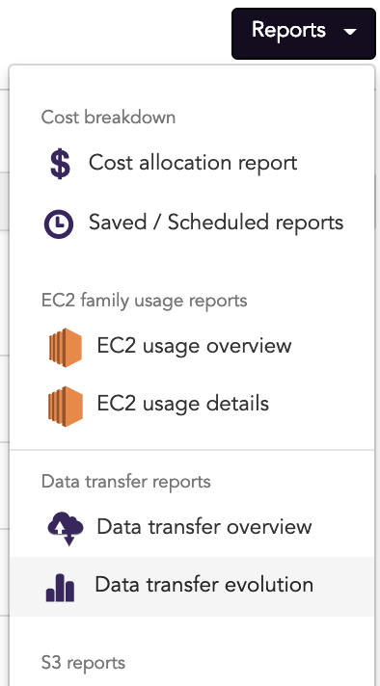Screen dimensions: 380x686
Task: Click the S3 reports section header
Action: 83,663
